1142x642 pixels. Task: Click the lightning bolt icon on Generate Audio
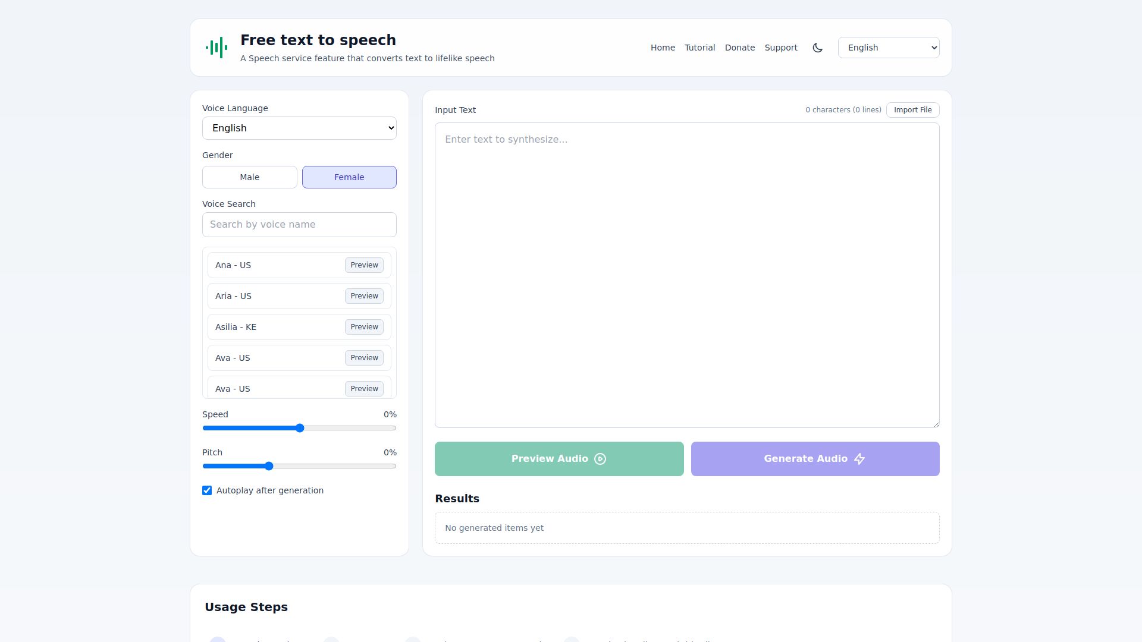click(859, 458)
